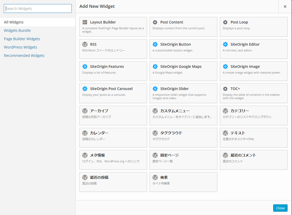Click 'Displays a list of features.' text
The image size is (292, 215).
coord(99,73)
